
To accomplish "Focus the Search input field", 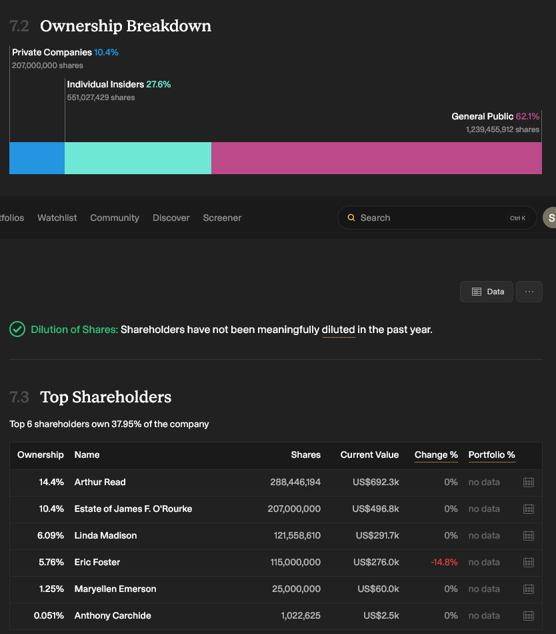I will 437,218.
